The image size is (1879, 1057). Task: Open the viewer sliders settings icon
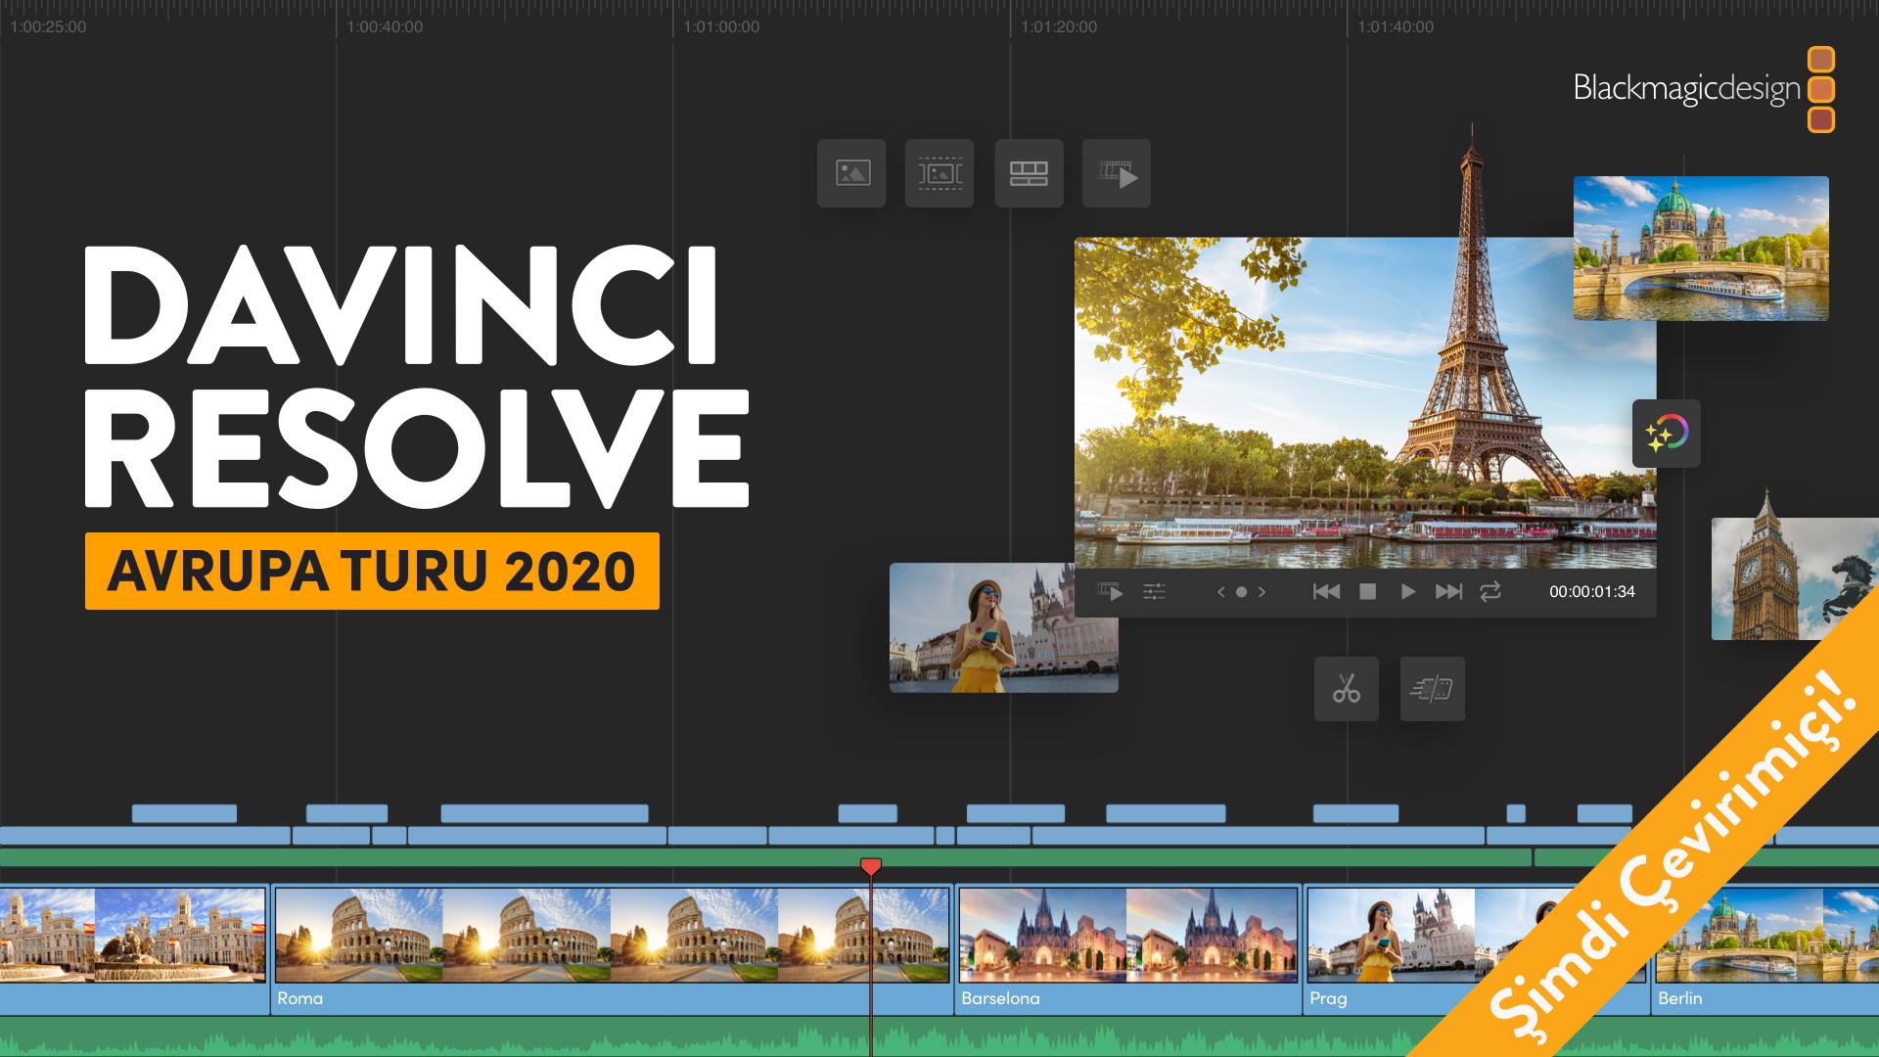tap(1155, 591)
